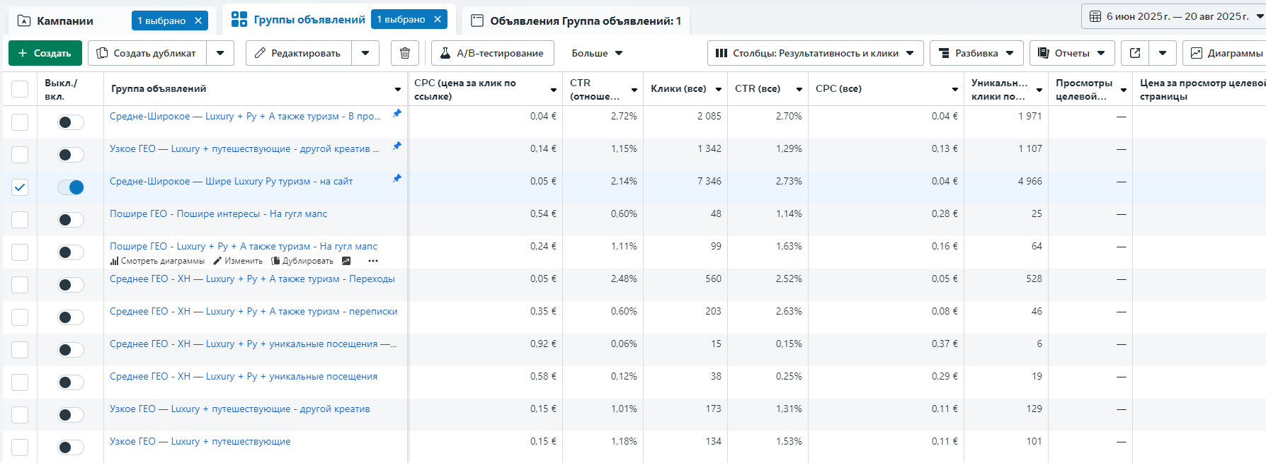
Task: Check the select-all checkbox in table header
Action: click(x=20, y=89)
